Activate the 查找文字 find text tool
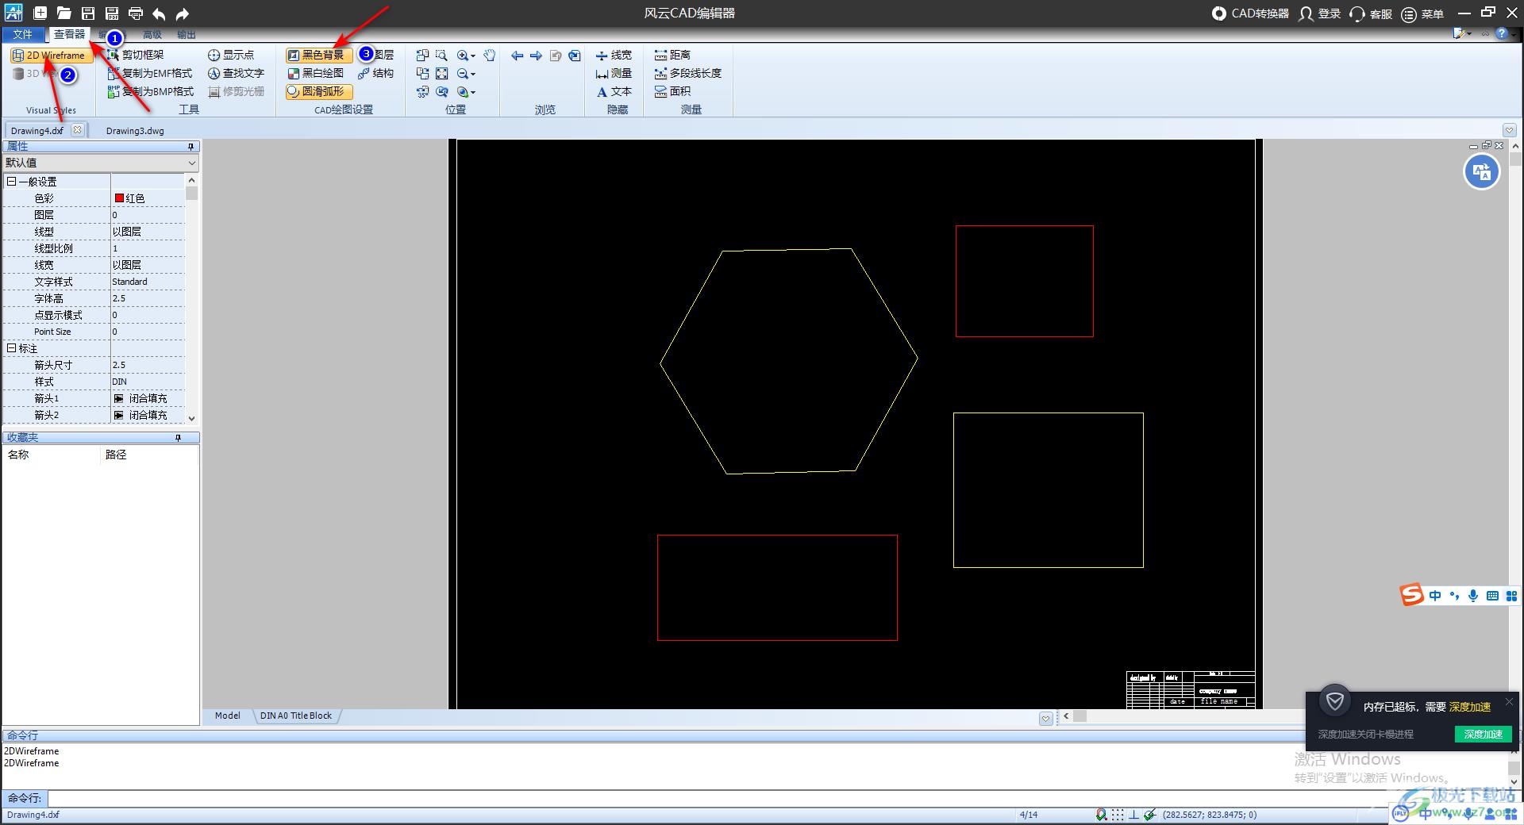Viewport: 1524px width, 825px height. click(x=236, y=73)
